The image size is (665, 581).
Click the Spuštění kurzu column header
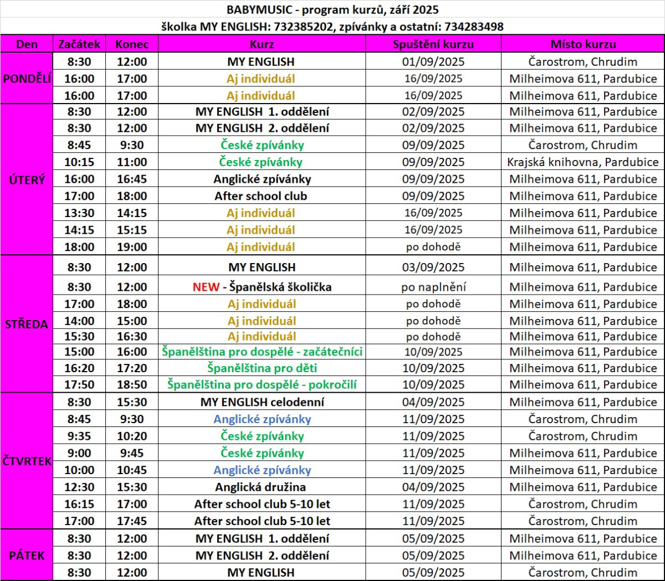(x=433, y=44)
